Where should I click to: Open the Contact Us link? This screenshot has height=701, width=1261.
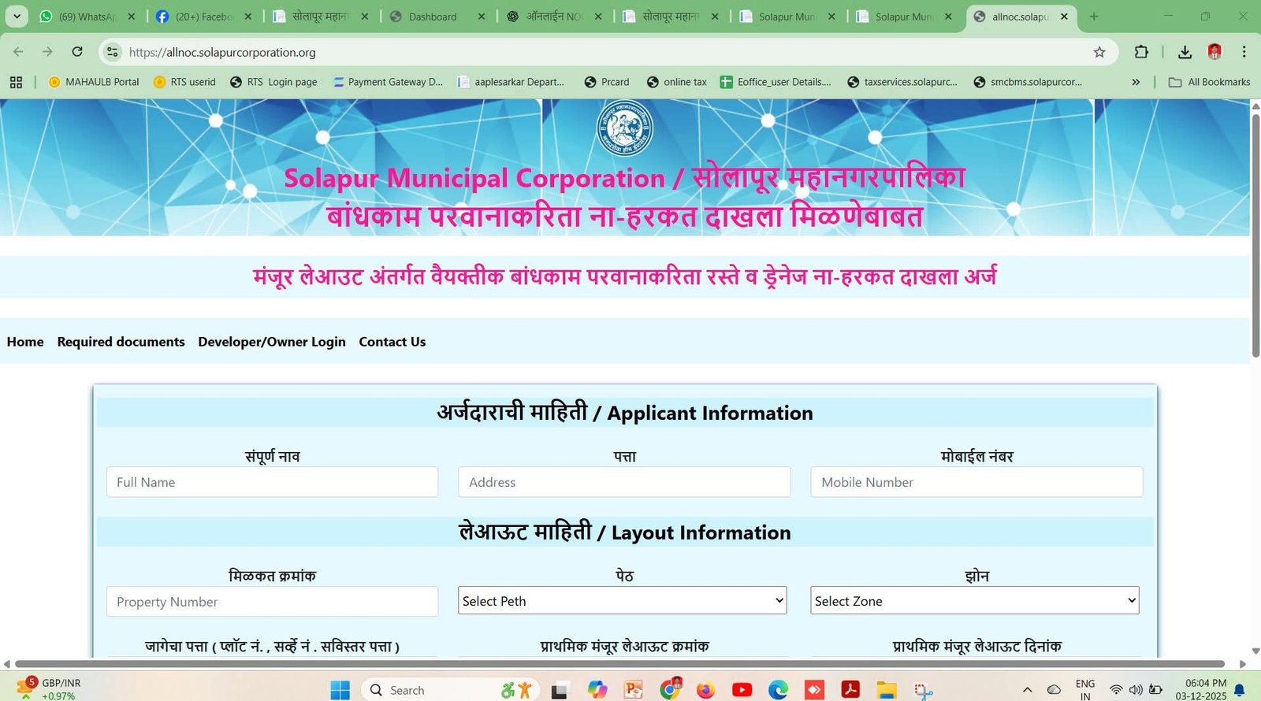point(392,342)
